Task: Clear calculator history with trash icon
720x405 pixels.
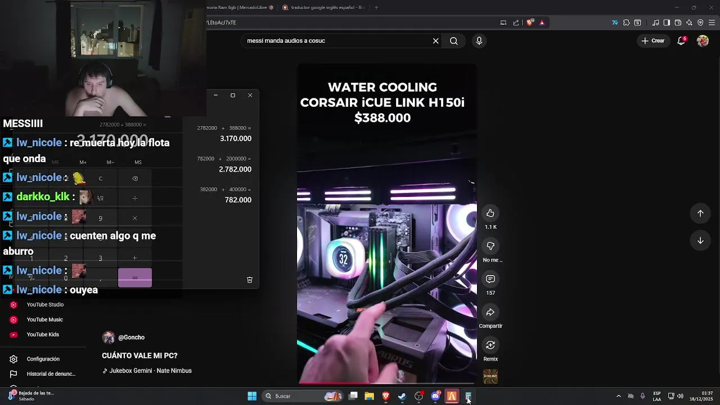Action: [x=250, y=280]
